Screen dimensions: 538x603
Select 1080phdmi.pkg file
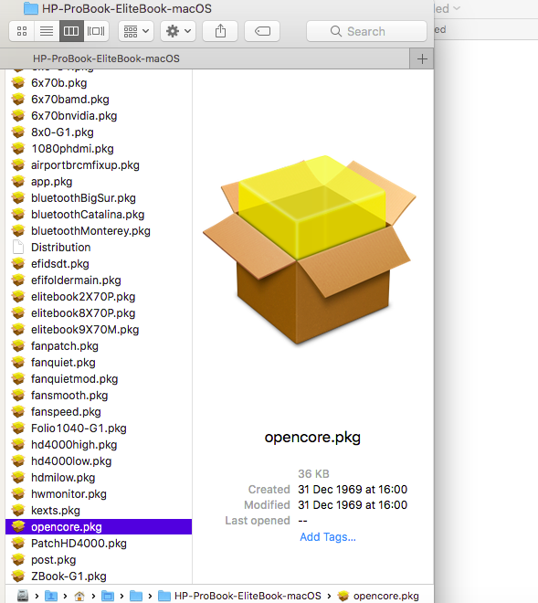pos(99,149)
